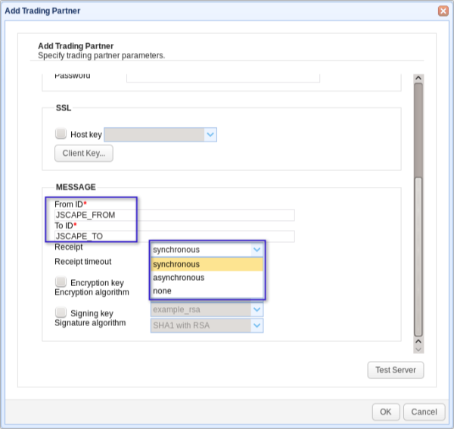
Task: Expand the SHA1 with RSA dropdown
Action: (x=257, y=325)
